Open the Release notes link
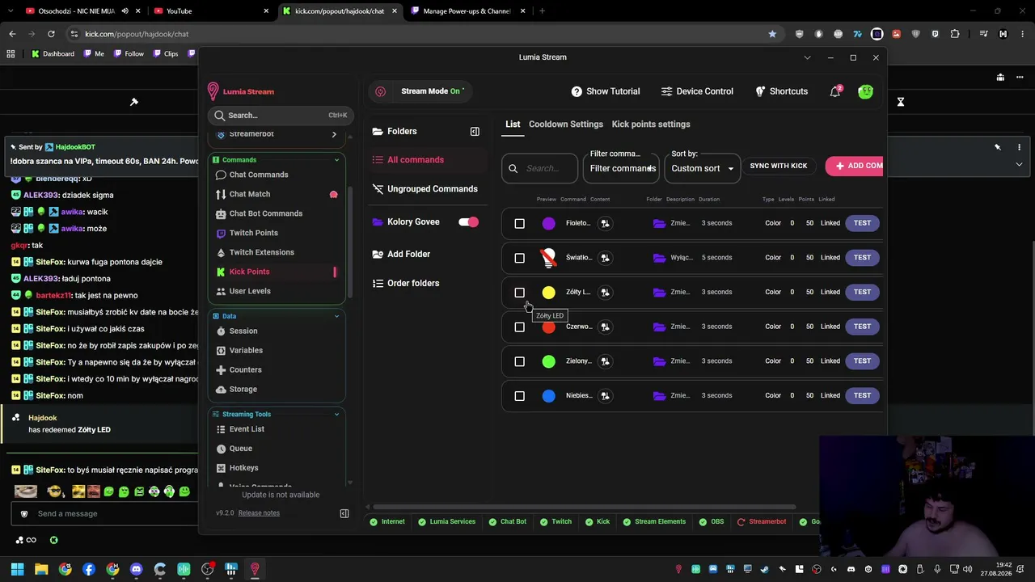 point(259,512)
